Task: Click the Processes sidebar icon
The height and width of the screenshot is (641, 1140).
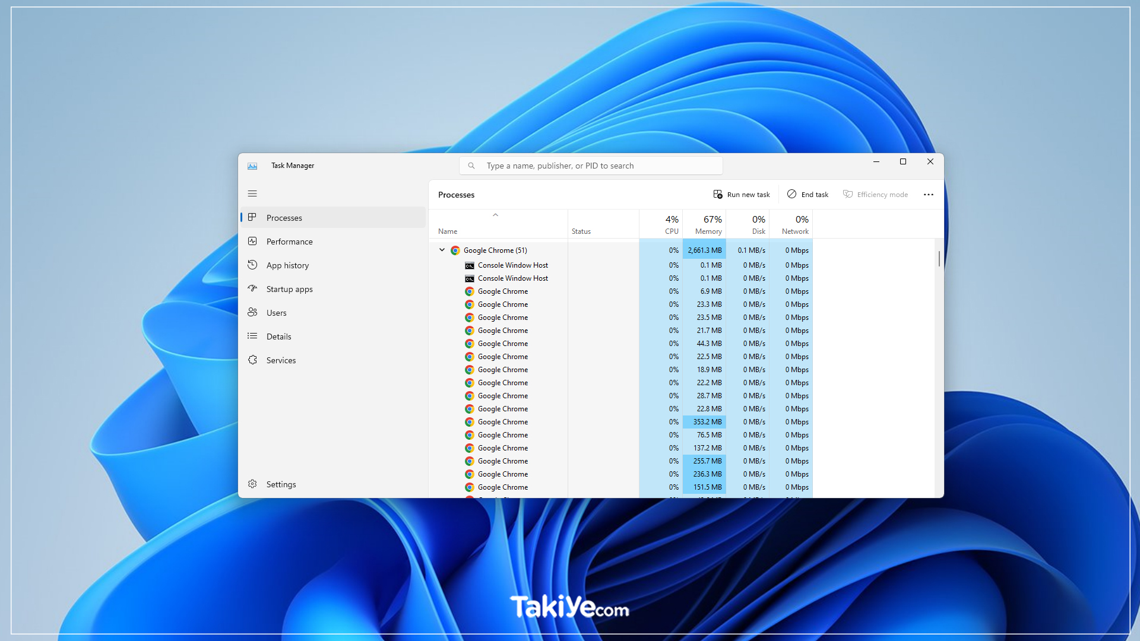Action: coord(252,218)
